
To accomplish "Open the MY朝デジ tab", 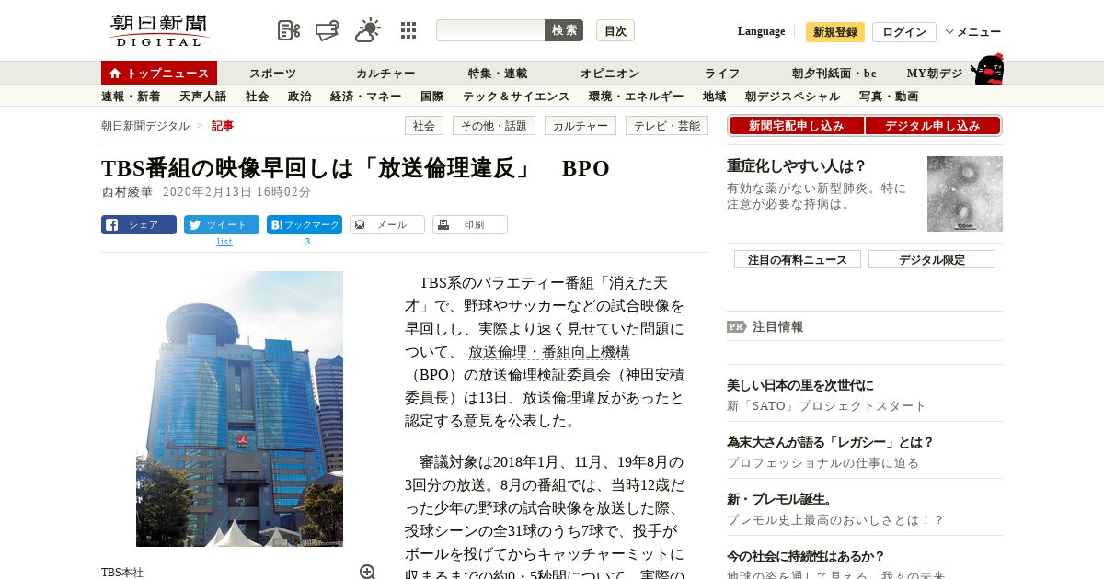I will pyautogui.click(x=935, y=73).
